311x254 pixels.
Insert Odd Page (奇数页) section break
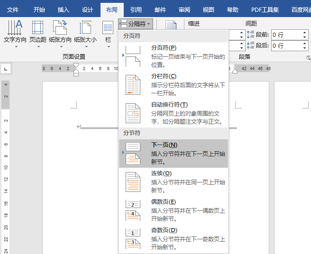(x=174, y=238)
